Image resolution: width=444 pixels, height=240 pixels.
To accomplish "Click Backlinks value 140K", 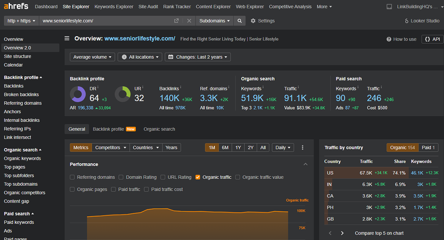I will coord(169,98).
